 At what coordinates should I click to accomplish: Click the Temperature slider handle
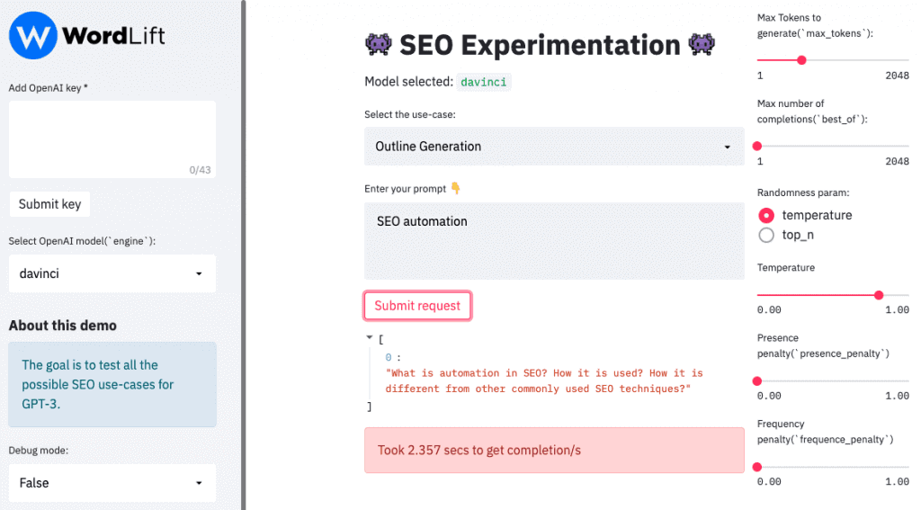[x=879, y=295]
